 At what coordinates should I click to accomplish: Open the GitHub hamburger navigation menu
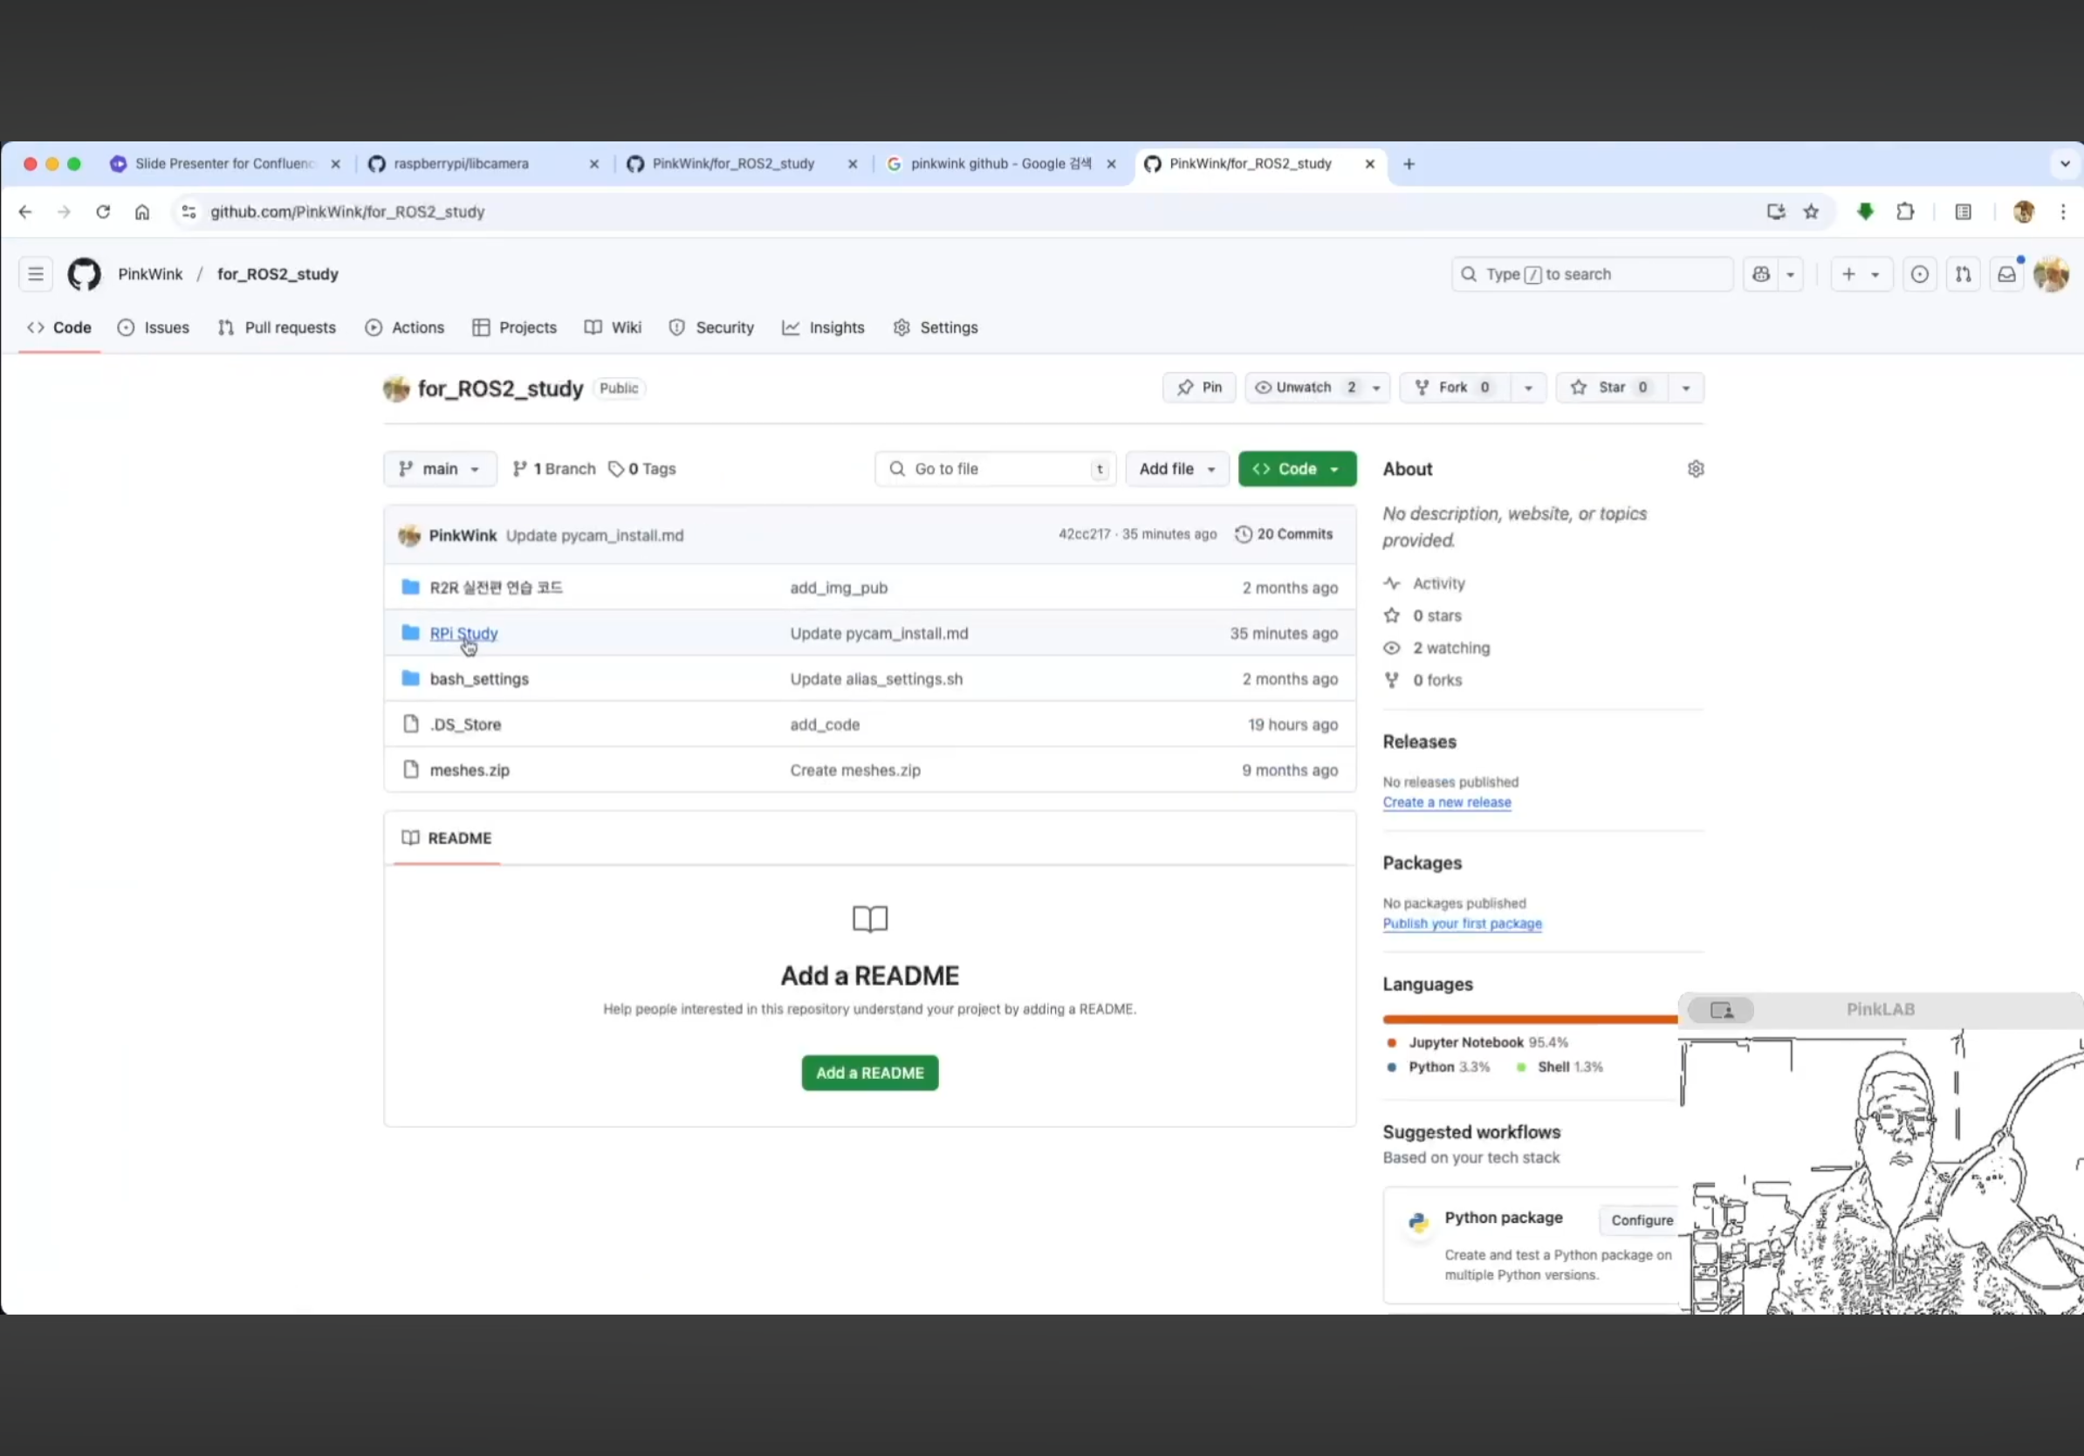(x=36, y=274)
